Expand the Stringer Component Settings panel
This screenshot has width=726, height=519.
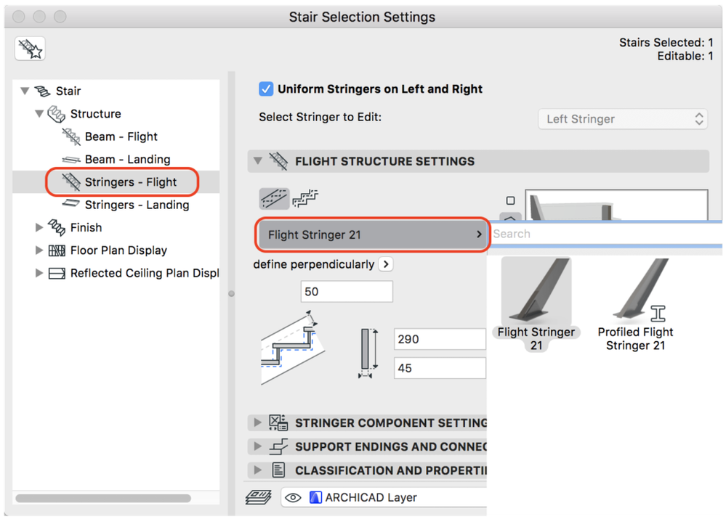click(257, 422)
